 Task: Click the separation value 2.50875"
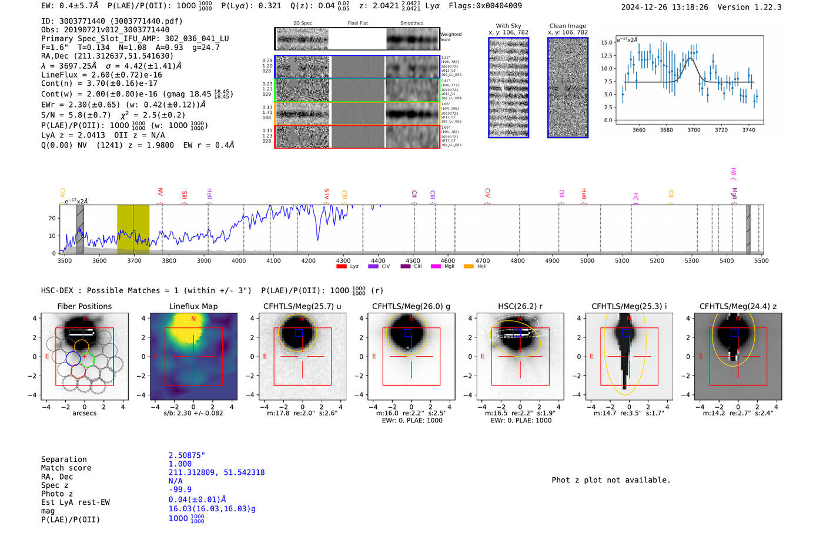pyautogui.click(x=187, y=455)
